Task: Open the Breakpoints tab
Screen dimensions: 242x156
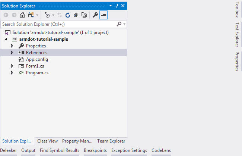Action: tap(95, 150)
